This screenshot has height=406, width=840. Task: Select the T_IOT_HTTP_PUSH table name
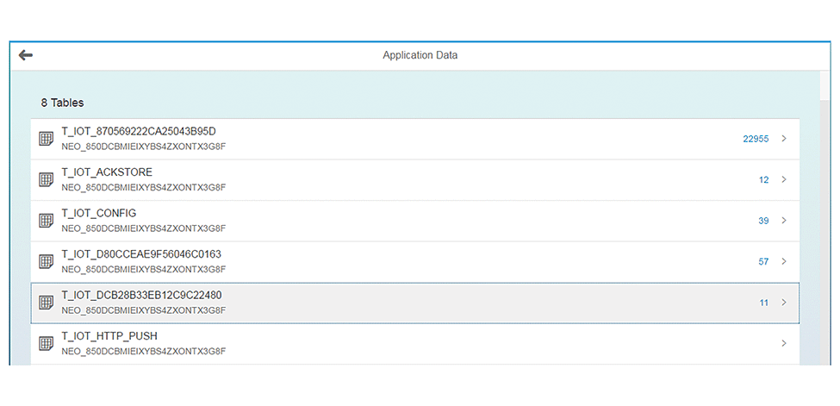click(x=109, y=335)
